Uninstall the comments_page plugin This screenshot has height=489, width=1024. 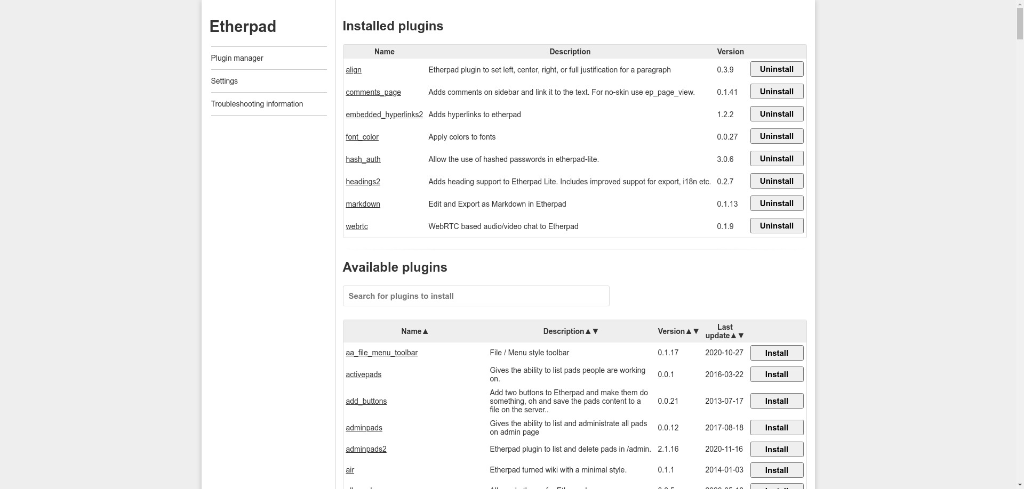coord(776,92)
